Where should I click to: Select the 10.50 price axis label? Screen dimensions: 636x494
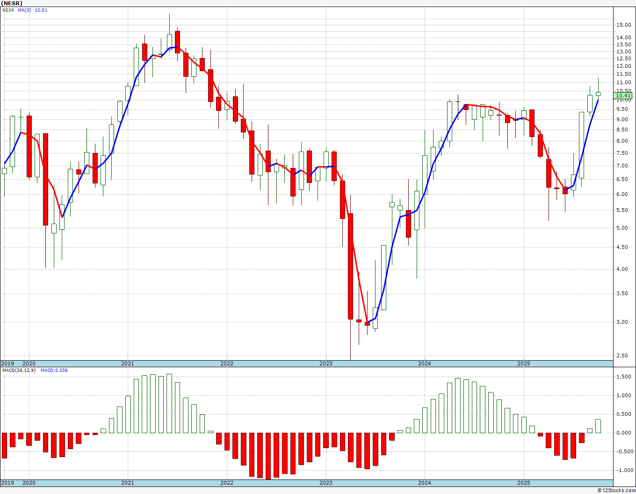tap(623, 91)
